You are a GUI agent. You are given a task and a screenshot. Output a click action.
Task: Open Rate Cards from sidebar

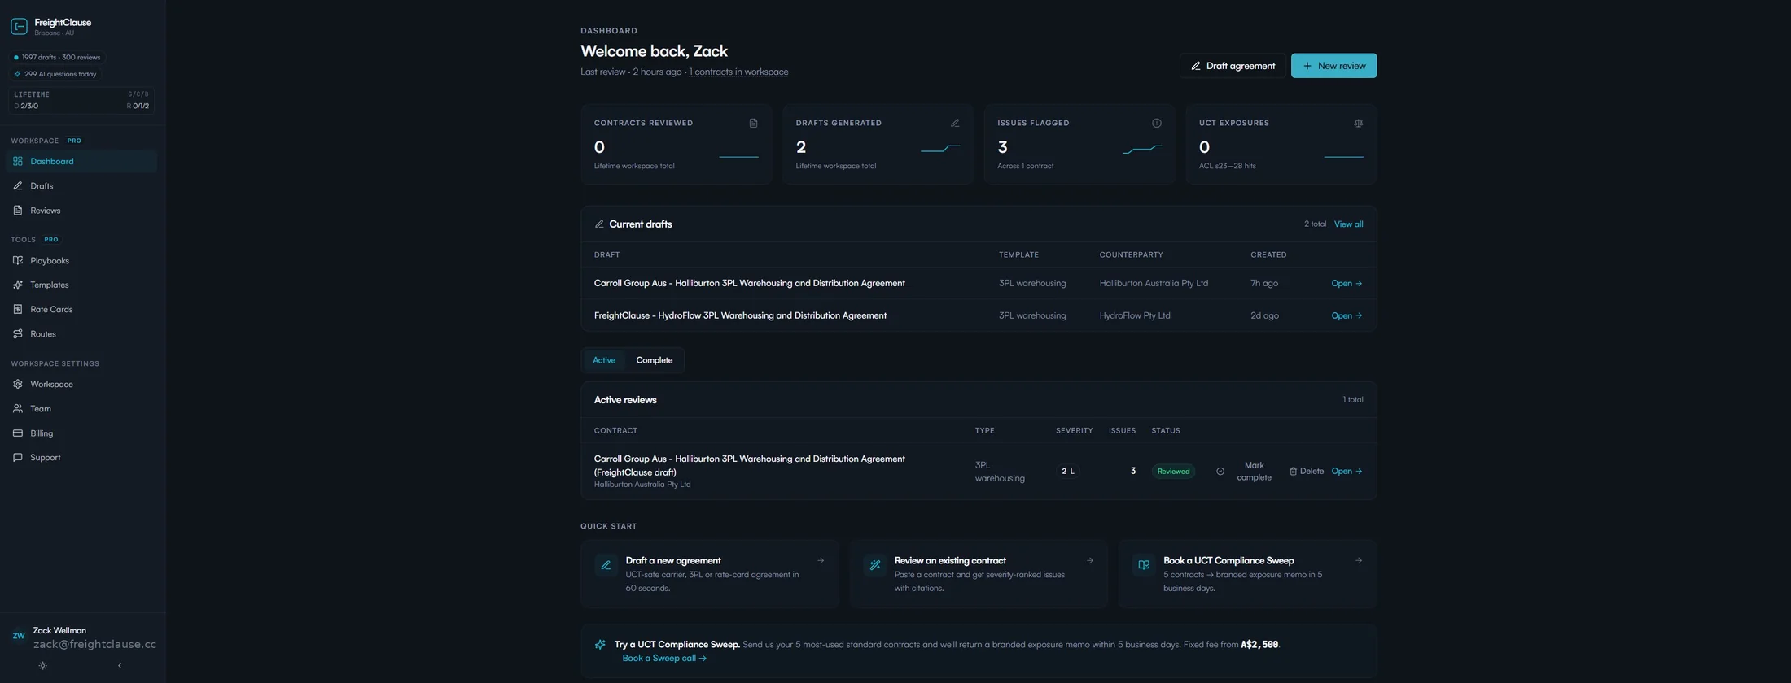[81, 309]
